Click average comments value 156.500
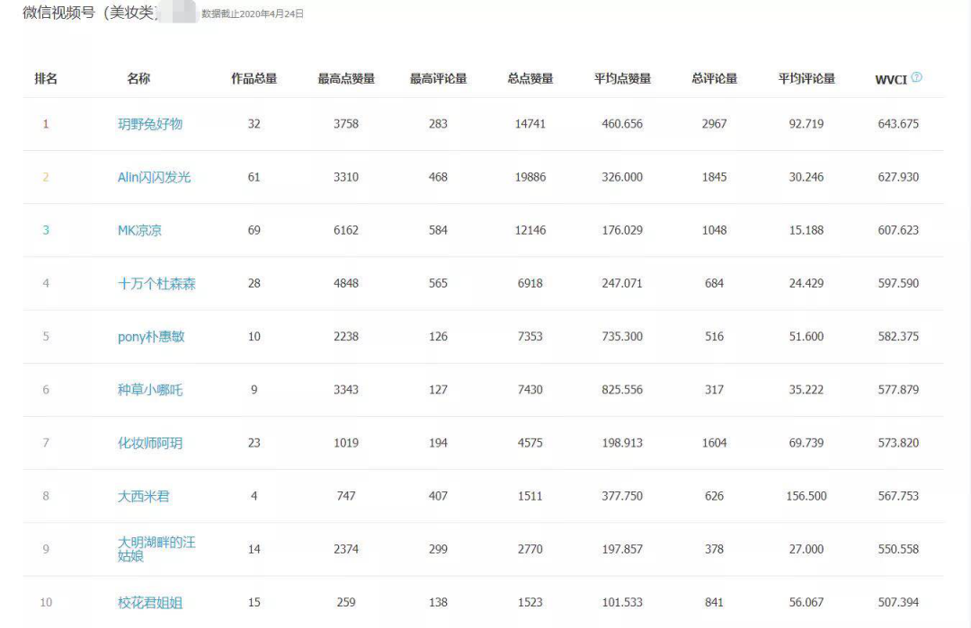971x628 pixels. [806, 496]
